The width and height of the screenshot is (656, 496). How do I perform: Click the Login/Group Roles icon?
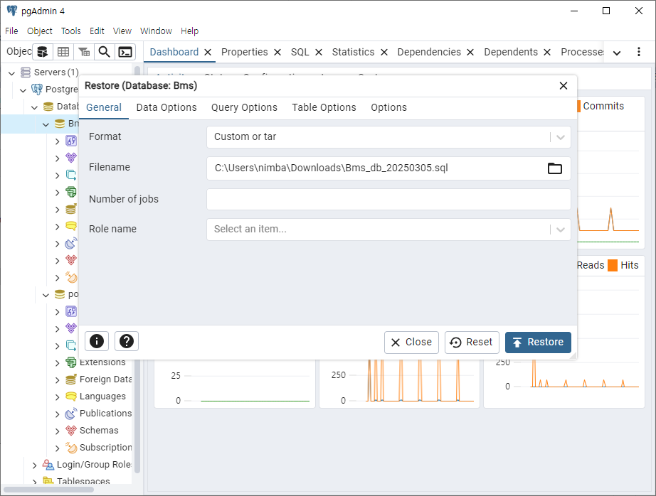48,465
